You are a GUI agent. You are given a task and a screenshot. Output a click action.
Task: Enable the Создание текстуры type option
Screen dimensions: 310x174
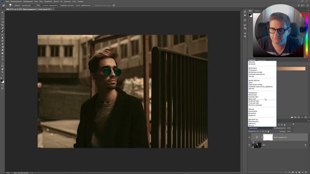click(x=67, y=5)
